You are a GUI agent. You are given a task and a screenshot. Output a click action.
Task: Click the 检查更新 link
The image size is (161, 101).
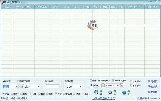[x=153, y=92]
